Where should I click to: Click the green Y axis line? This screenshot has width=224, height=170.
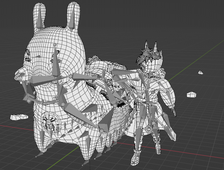pyautogui.click(x=196, y=61)
